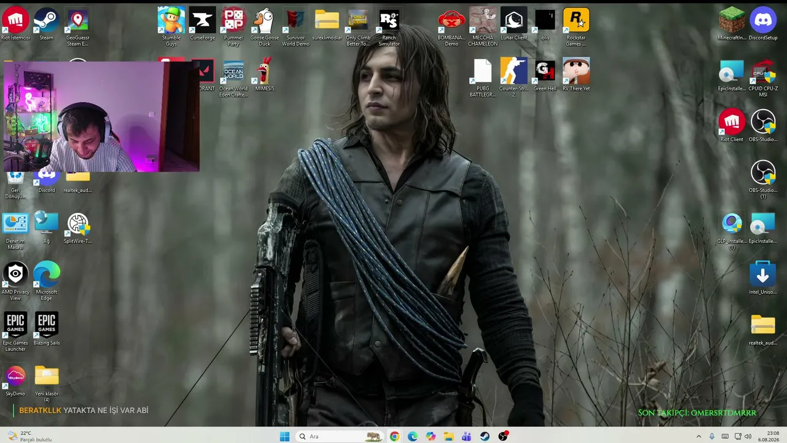Screen dimensions: 787x443
Task: Open realtek_aud zip folder on right
Action: [x=763, y=330]
